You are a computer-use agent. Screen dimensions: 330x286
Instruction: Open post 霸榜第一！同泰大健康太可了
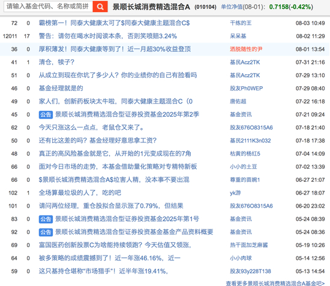tap(114, 23)
